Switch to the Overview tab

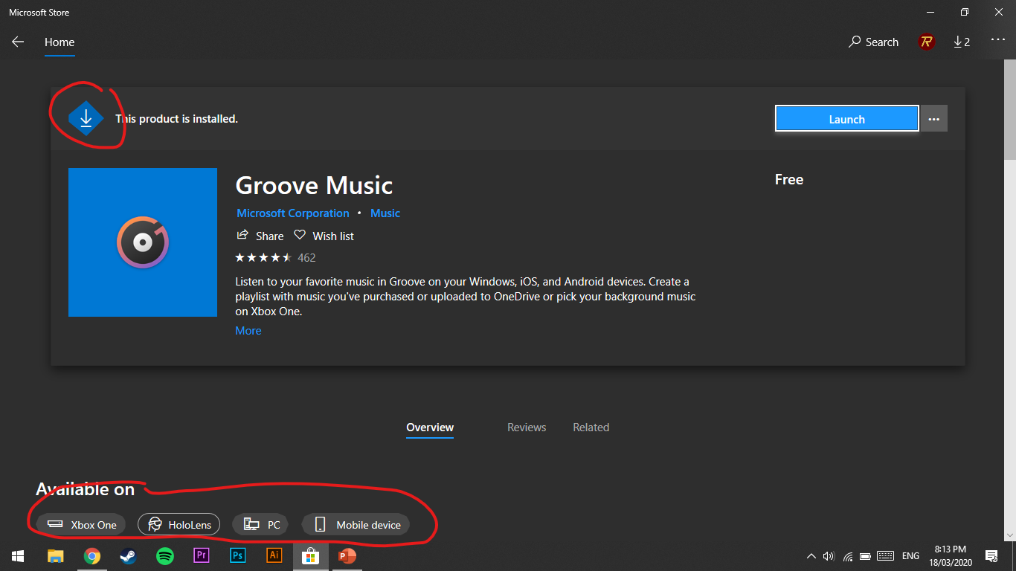point(430,428)
